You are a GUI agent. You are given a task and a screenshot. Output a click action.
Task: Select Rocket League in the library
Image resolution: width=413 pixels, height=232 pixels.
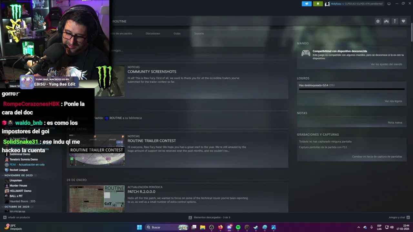(19, 170)
